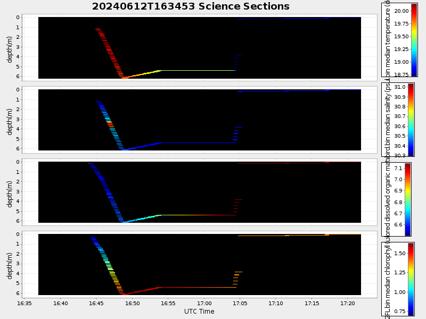The image size is (426, 319).
Task: Click the 30.9 salinity colorbar tick
Action: point(400,97)
